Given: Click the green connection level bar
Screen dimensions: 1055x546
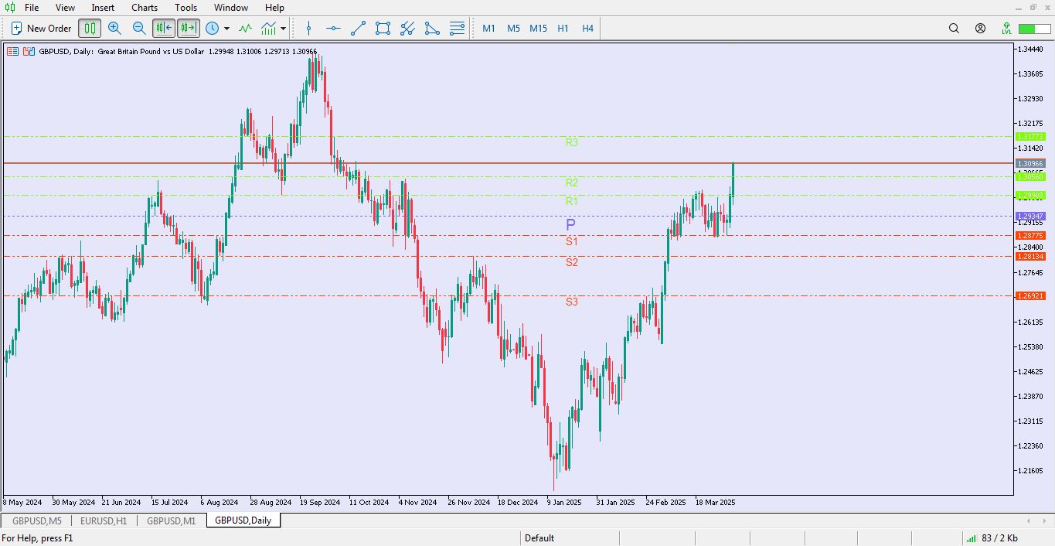Looking at the screenshot, I should coord(1027,29).
